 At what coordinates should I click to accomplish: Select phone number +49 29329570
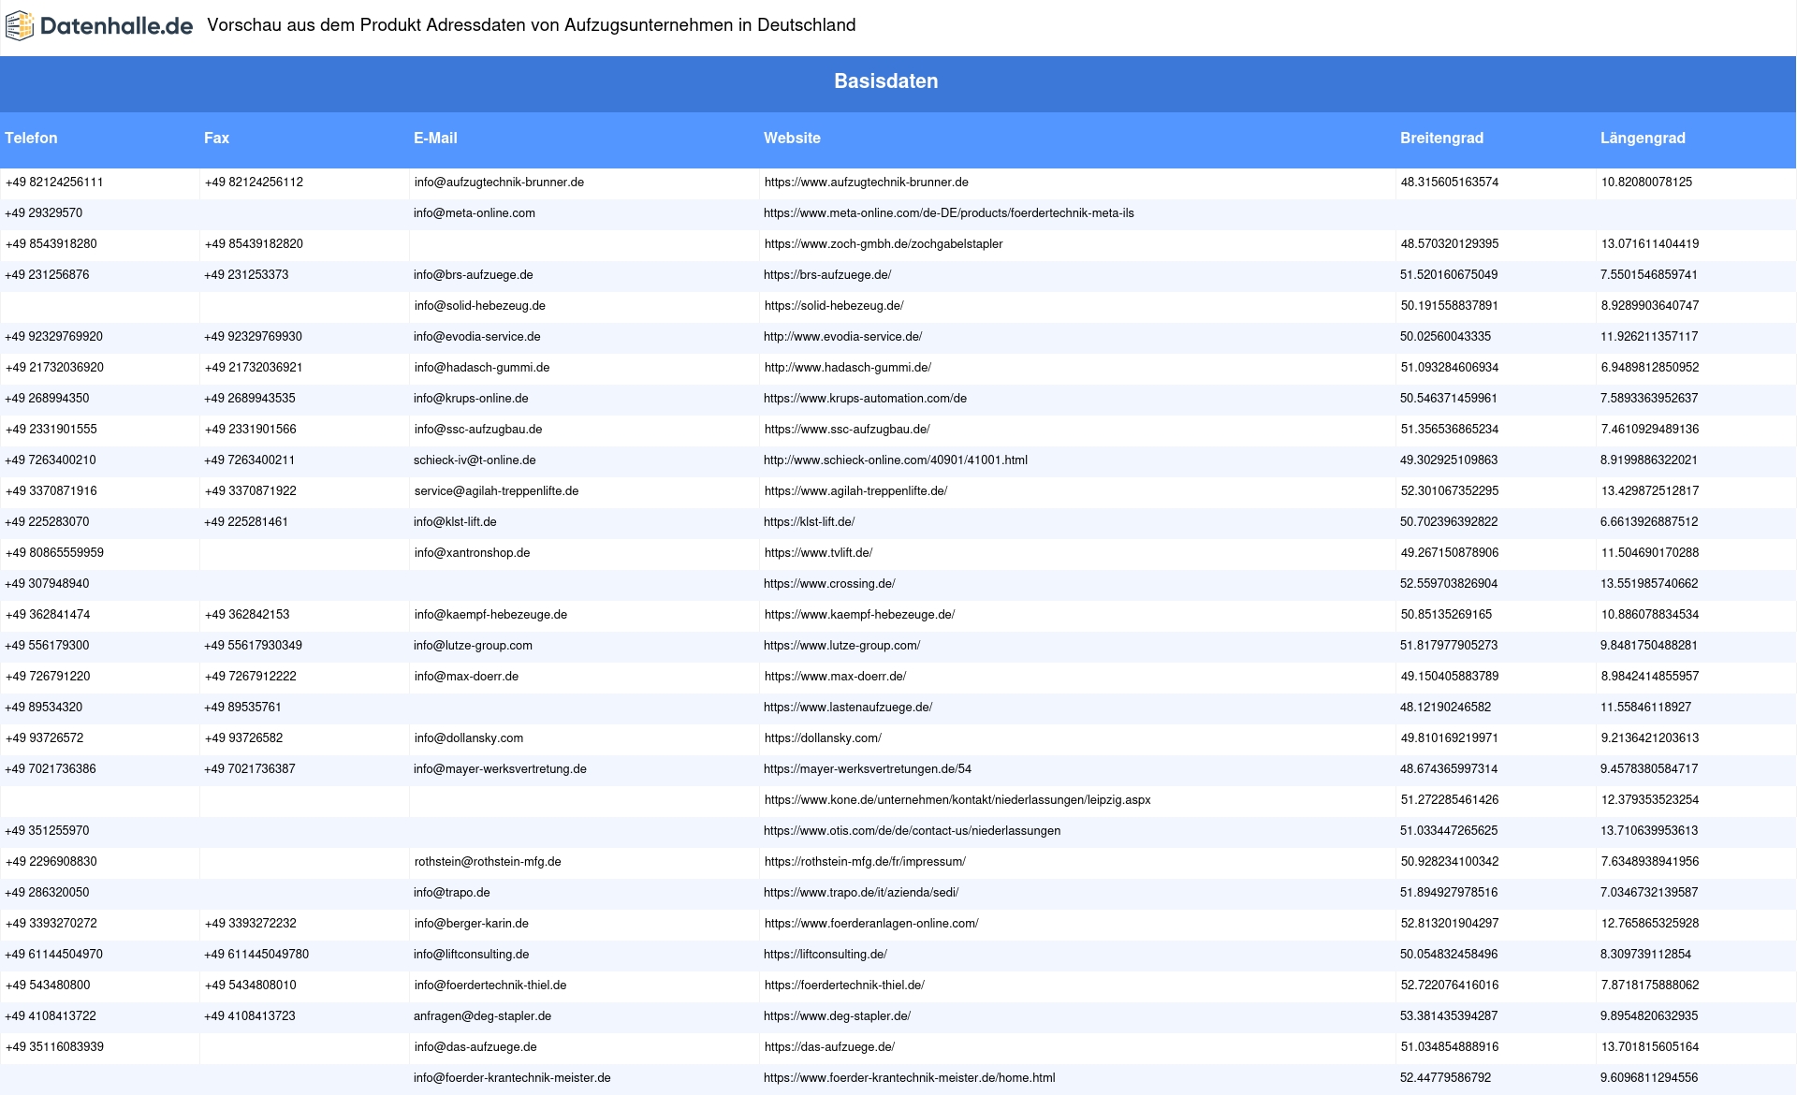pyautogui.click(x=43, y=213)
